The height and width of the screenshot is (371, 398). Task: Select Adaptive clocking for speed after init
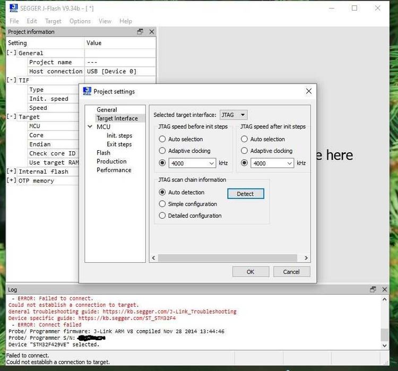click(x=244, y=151)
